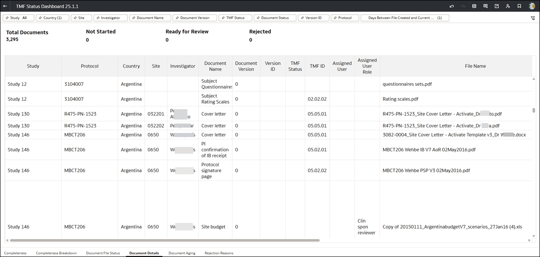This screenshot has width=540, height=257.
Task: Open the Document Status filter
Action: (x=275, y=18)
